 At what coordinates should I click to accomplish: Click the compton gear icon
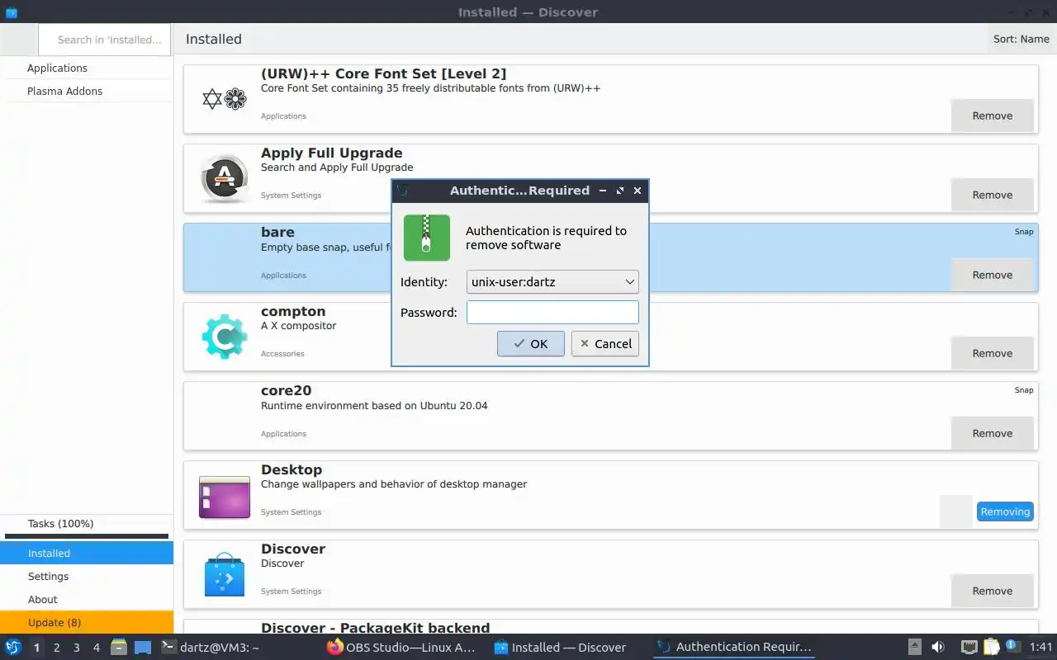(x=225, y=337)
